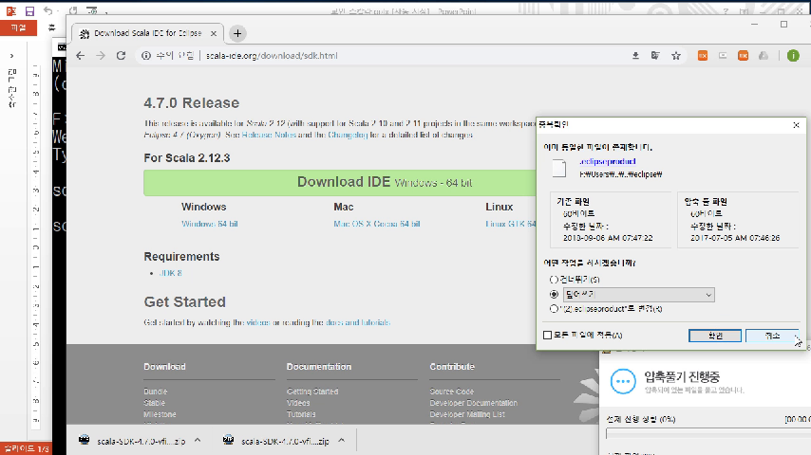Open the videos link under Get Started
Image resolution: width=811 pixels, height=455 pixels.
[258, 323]
